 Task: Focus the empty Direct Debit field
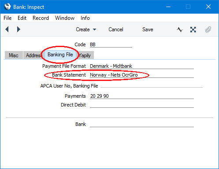click(142, 105)
